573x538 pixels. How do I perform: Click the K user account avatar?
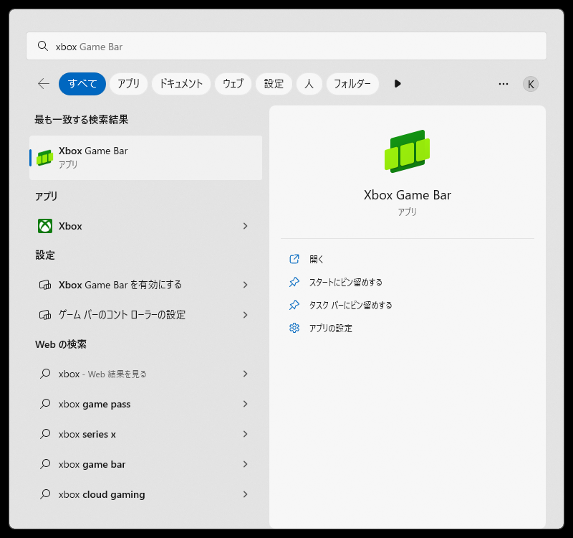(x=530, y=84)
